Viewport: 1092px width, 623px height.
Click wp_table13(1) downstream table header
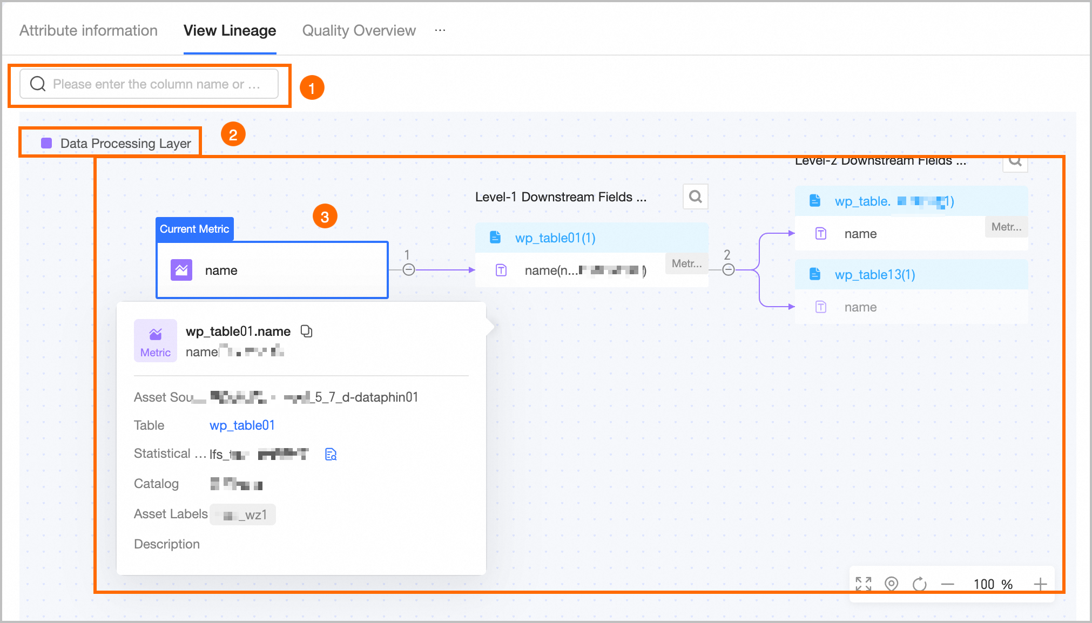click(874, 275)
